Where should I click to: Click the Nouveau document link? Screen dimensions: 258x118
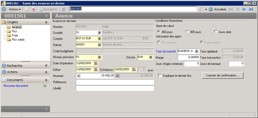pyautogui.click(x=16, y=86)
